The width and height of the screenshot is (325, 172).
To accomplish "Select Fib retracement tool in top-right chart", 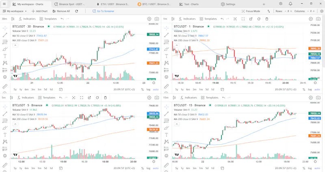I will [167, 42].
